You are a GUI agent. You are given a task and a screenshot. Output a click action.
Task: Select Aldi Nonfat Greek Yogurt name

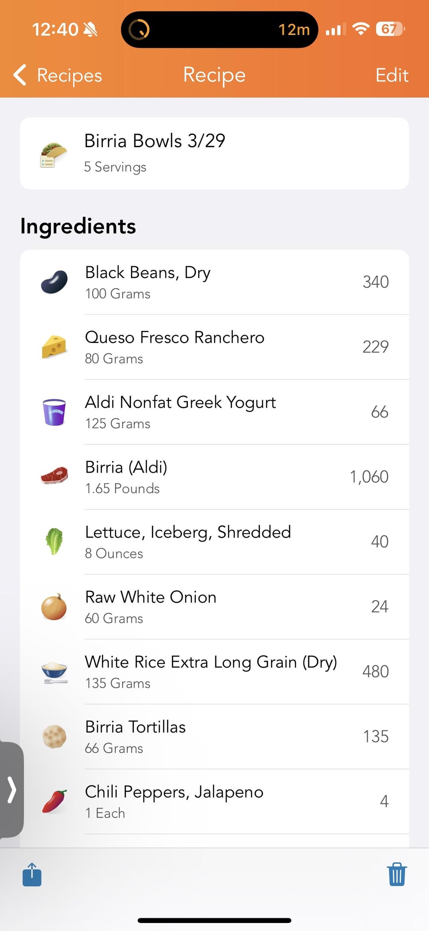(x=180, y=402)
